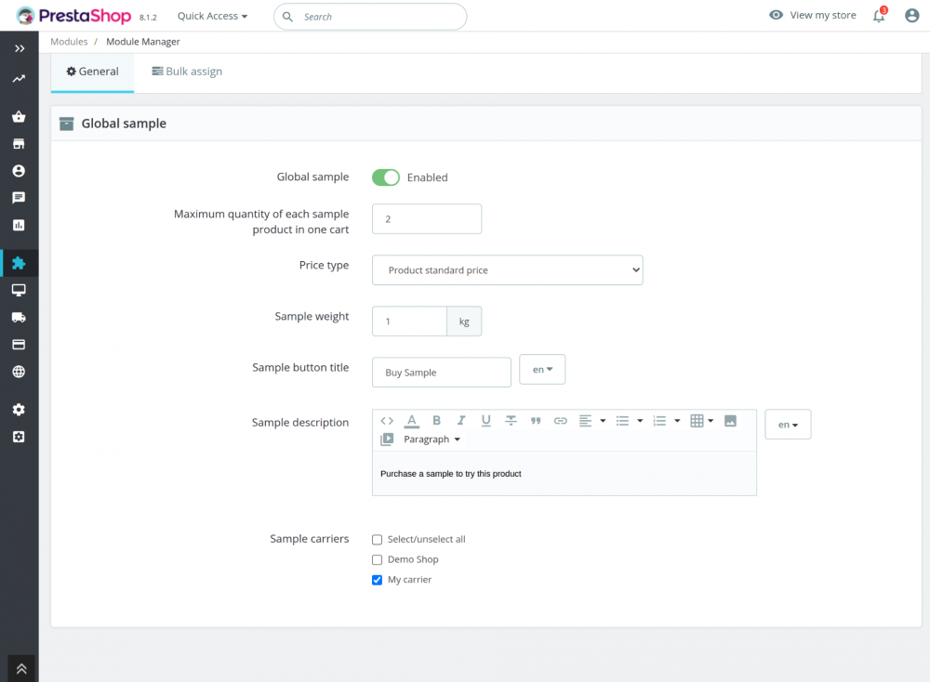Expand the sidebar with double chevron icon

tap(20, 48)
